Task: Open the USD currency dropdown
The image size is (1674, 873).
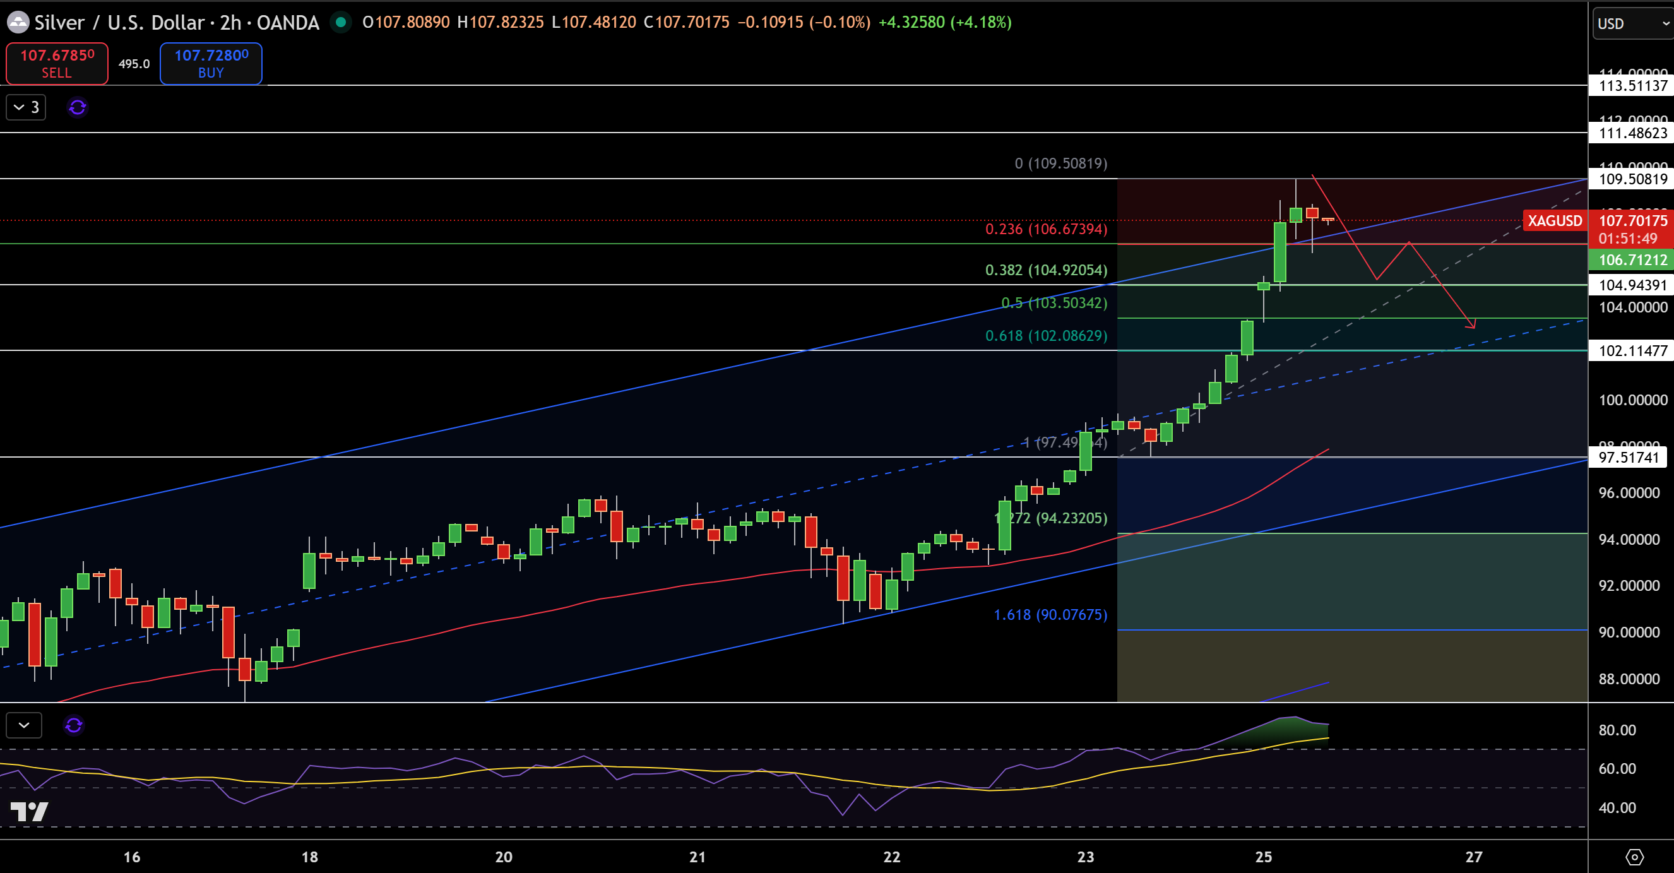Action: [x=1632, y=24]
